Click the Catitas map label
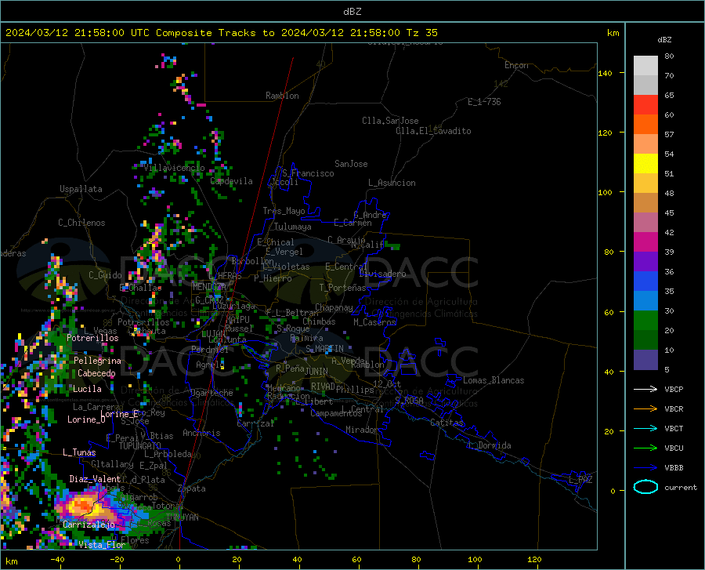 click(x=446, y=423)
